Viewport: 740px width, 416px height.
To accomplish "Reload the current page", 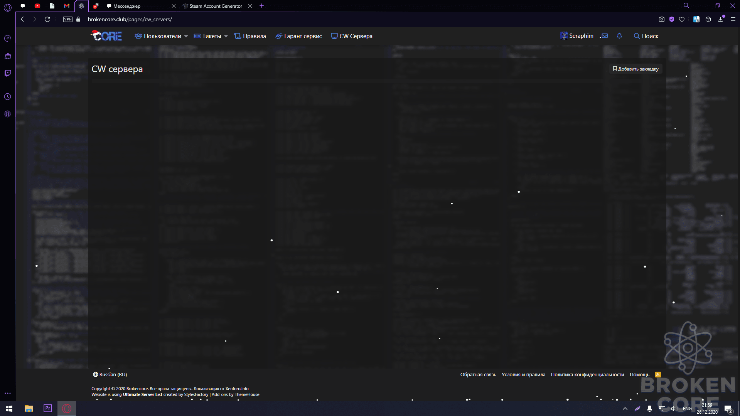I will pyautogui.click(x=47, y=19).
